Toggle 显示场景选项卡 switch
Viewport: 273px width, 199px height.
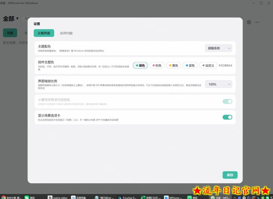pyautogui.click(x=227, y=117)
